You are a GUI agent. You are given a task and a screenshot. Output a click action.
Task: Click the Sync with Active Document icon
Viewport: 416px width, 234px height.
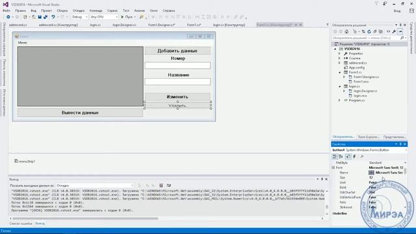(363, 32)
